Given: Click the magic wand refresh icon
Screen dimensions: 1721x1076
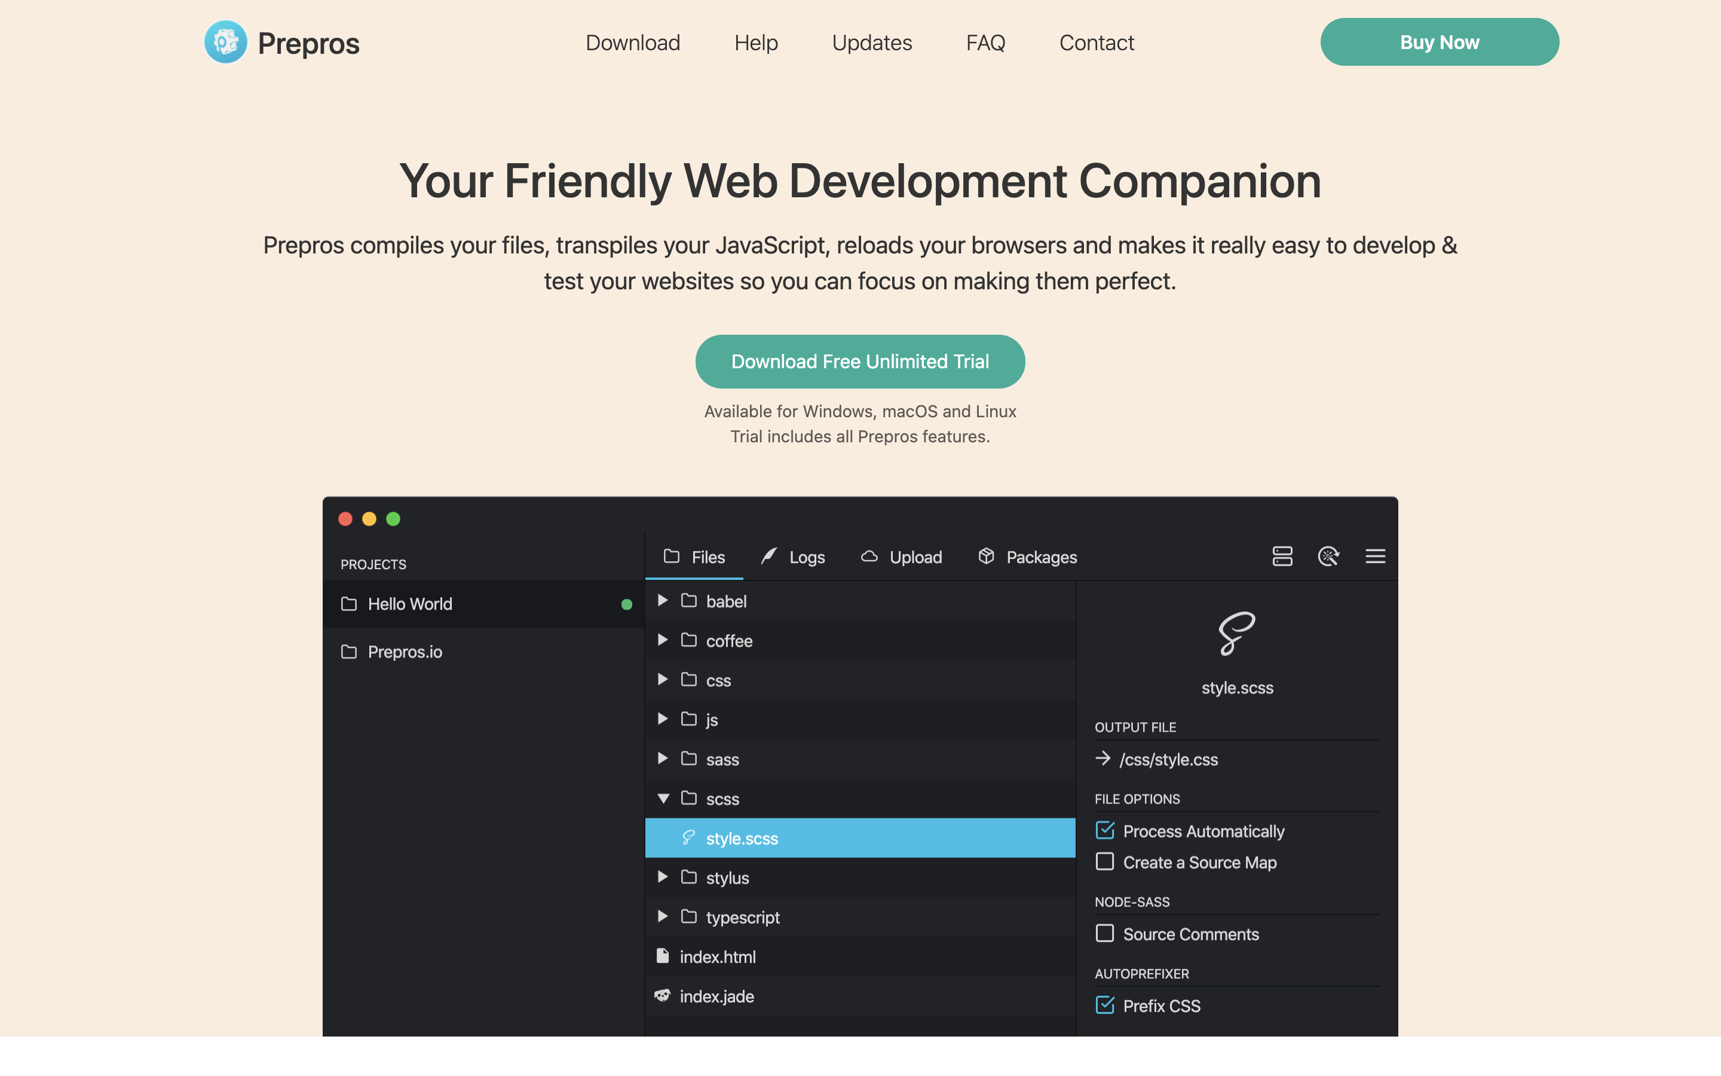Looking at the screenshot, I should point(1328,557).
